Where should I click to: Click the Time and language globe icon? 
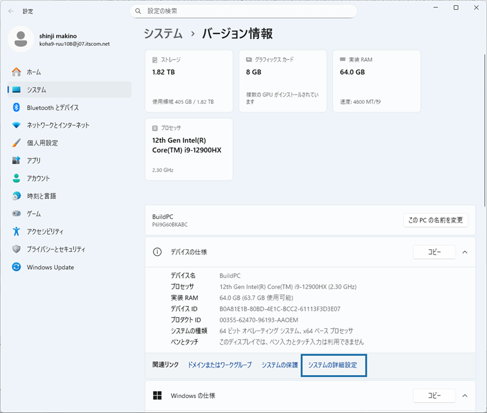click(x=17, y=196)
